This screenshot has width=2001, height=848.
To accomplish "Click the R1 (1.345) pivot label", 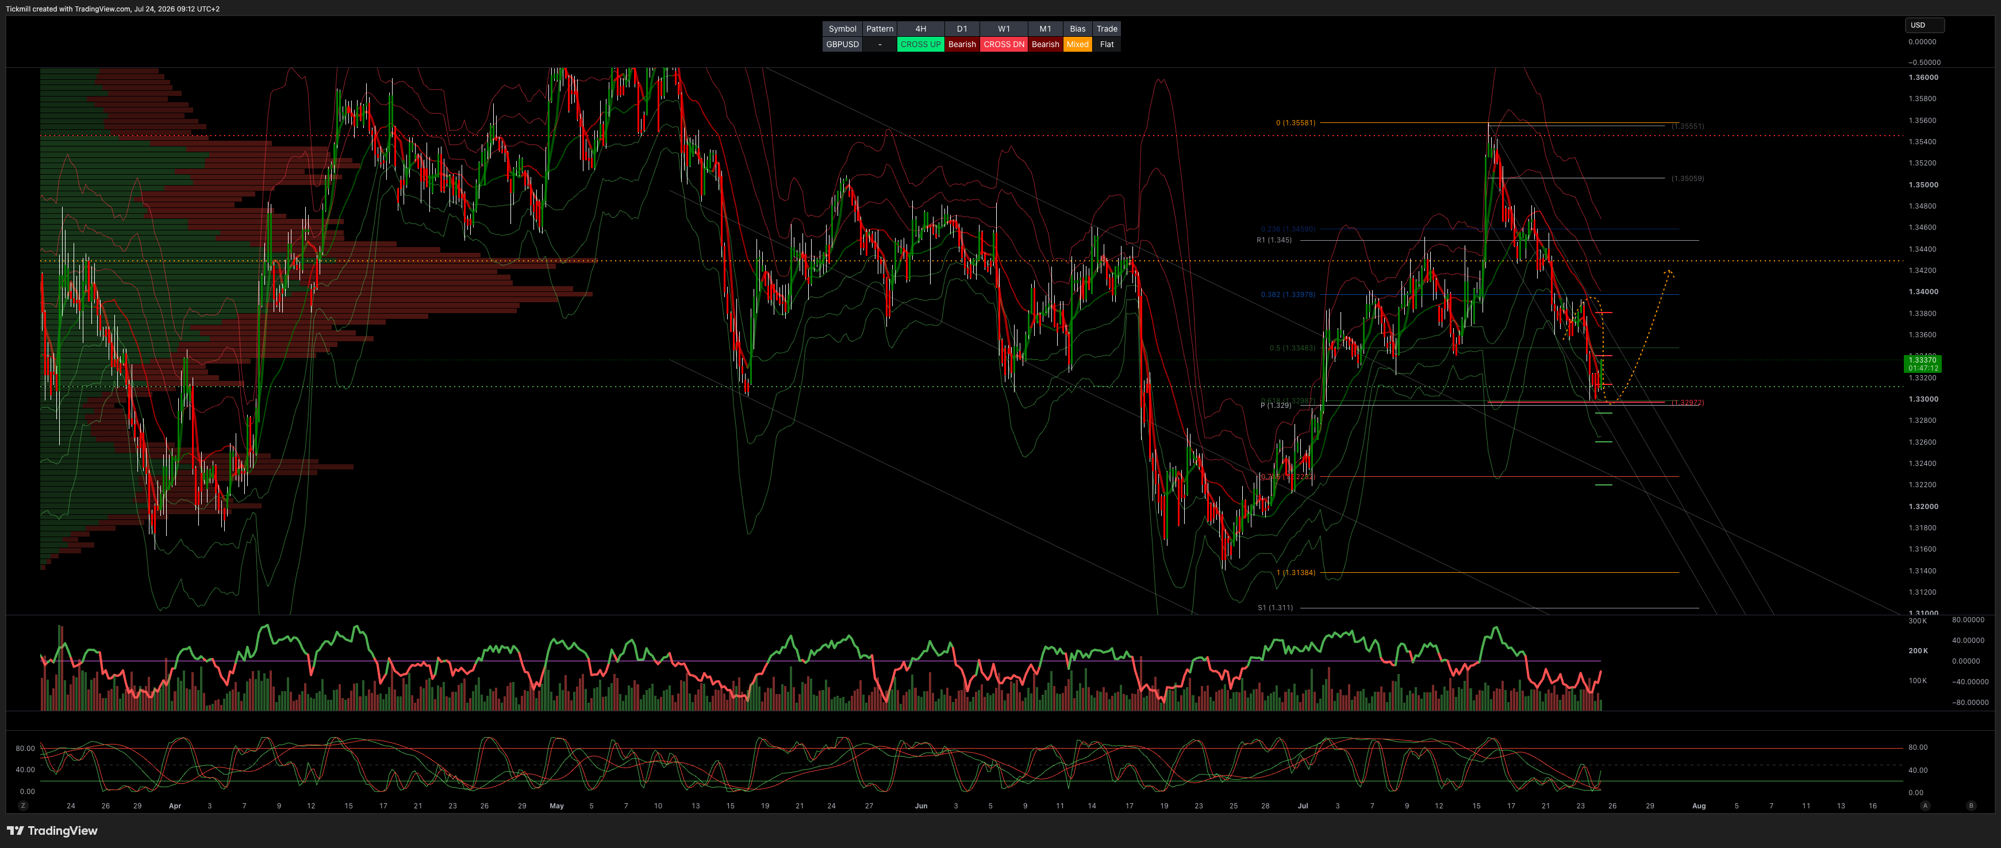I will click(x=1274, y=240).
